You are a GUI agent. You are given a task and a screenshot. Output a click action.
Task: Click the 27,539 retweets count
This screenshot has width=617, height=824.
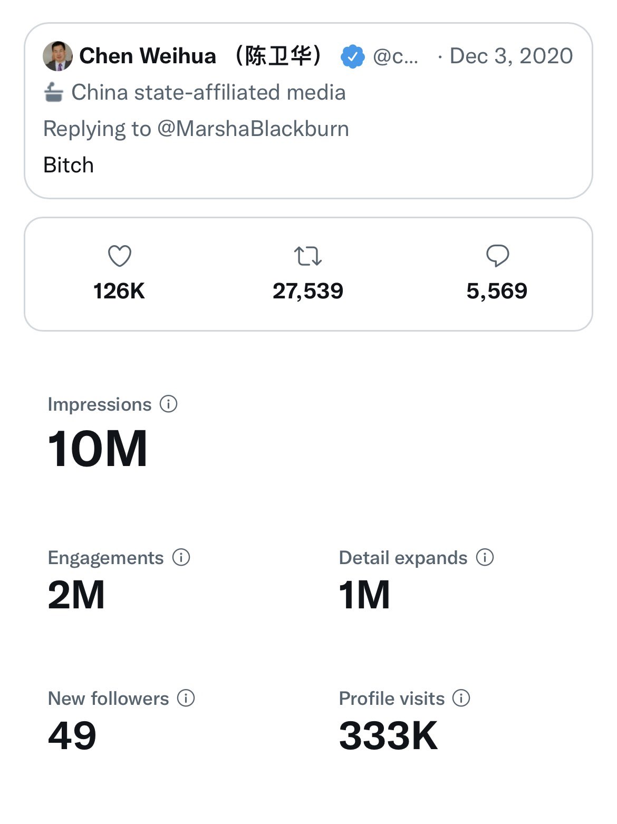pos(307,291)
